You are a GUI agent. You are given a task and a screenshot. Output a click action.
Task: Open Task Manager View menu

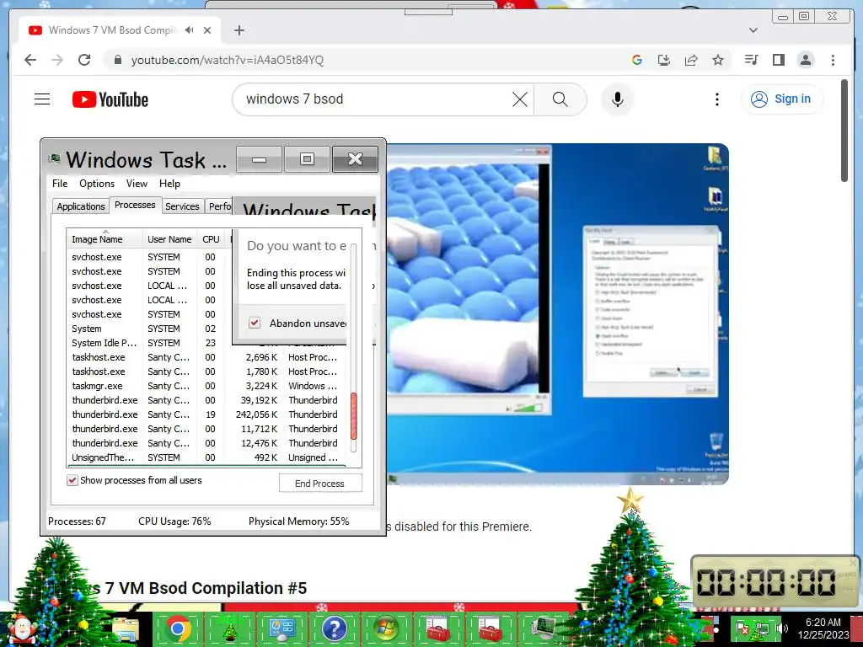point(137,183)
